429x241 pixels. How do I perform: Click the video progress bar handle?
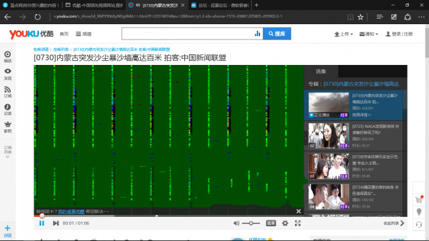point(42,216)
